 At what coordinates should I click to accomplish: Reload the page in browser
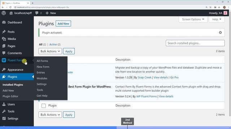(10, 7)
